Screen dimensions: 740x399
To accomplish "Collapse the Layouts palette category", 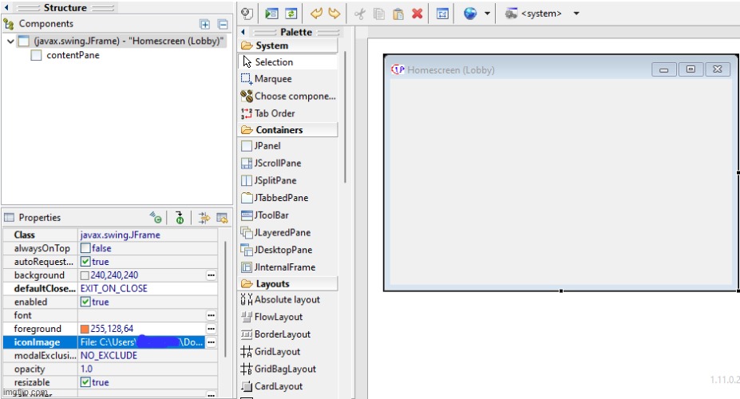I will click(288, 283).
